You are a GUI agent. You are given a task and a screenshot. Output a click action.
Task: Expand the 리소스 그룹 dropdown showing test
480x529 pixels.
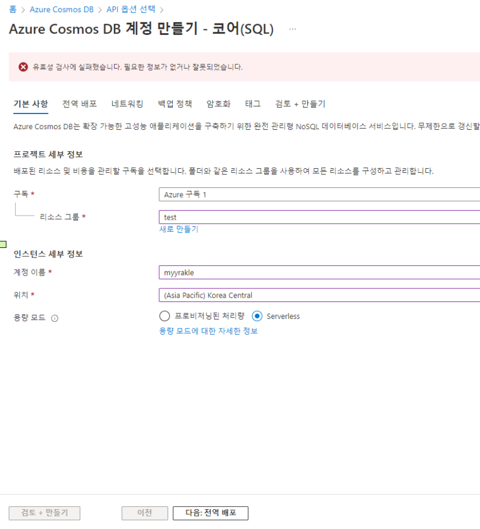(319, 217)
